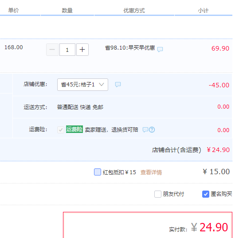Open the comment icon next to 店铺优惠 dropdown
The image size is (239, 238).
[118, 84]
